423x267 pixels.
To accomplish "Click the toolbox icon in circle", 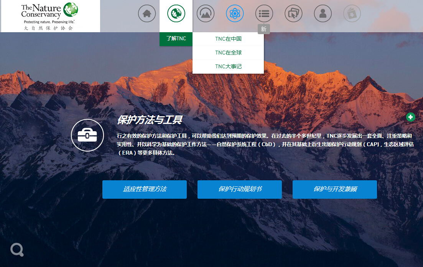I will coord(87,135).
